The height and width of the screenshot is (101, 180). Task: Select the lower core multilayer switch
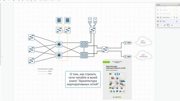point(59,55)
